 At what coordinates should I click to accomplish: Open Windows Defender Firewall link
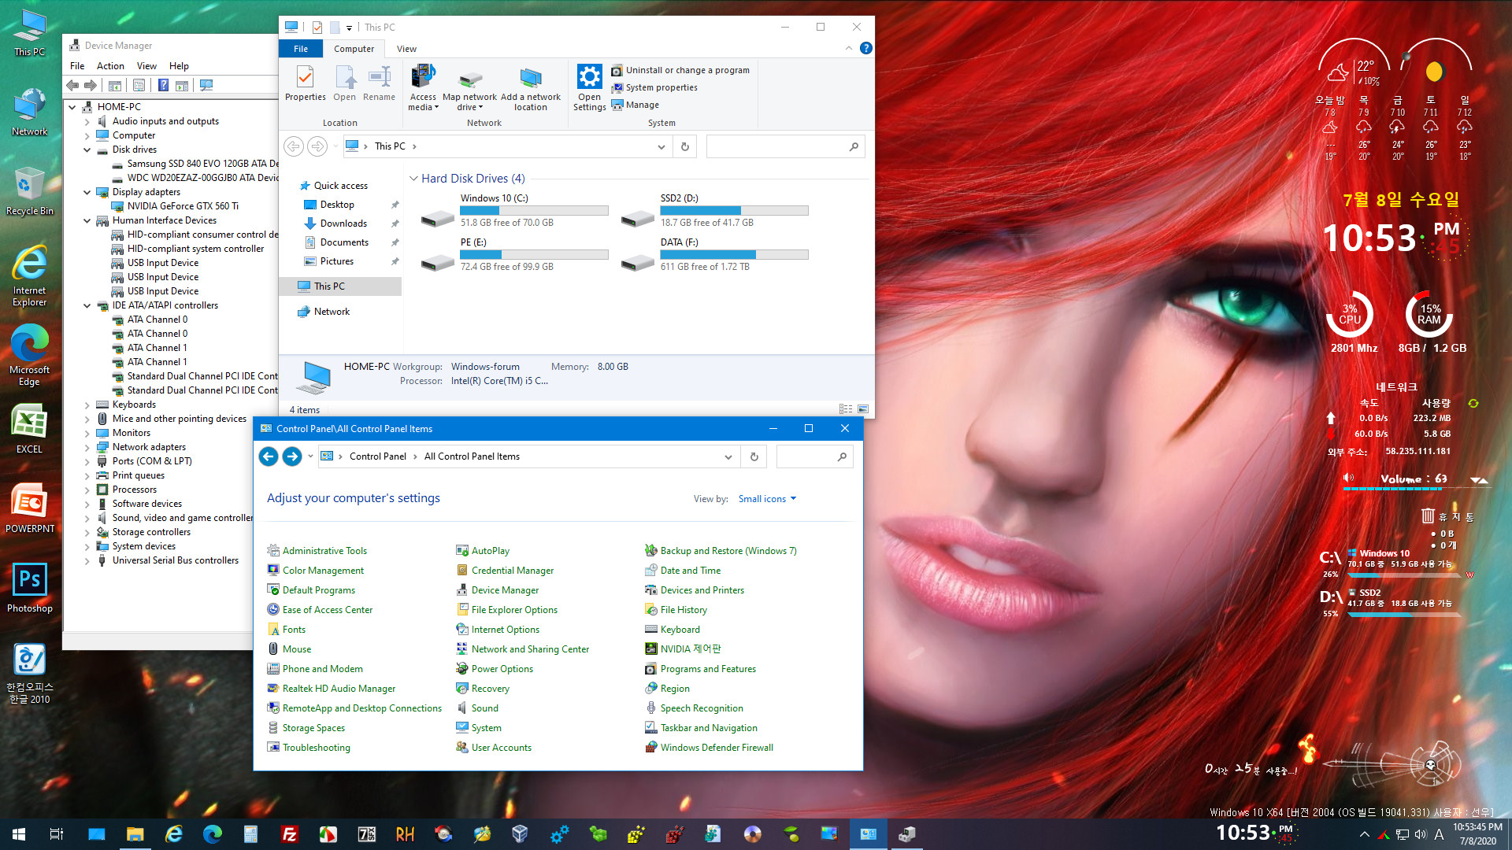pos(717,748)
